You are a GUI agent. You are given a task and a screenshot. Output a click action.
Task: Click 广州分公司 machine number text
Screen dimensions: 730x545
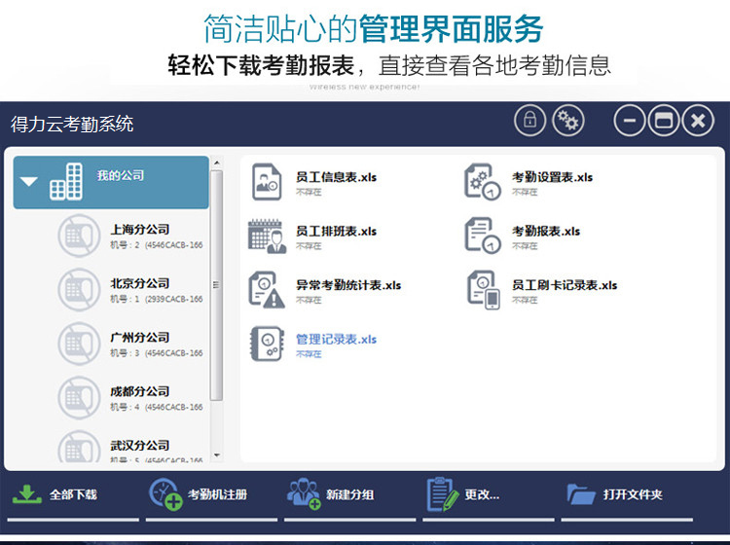coord(157,352)
